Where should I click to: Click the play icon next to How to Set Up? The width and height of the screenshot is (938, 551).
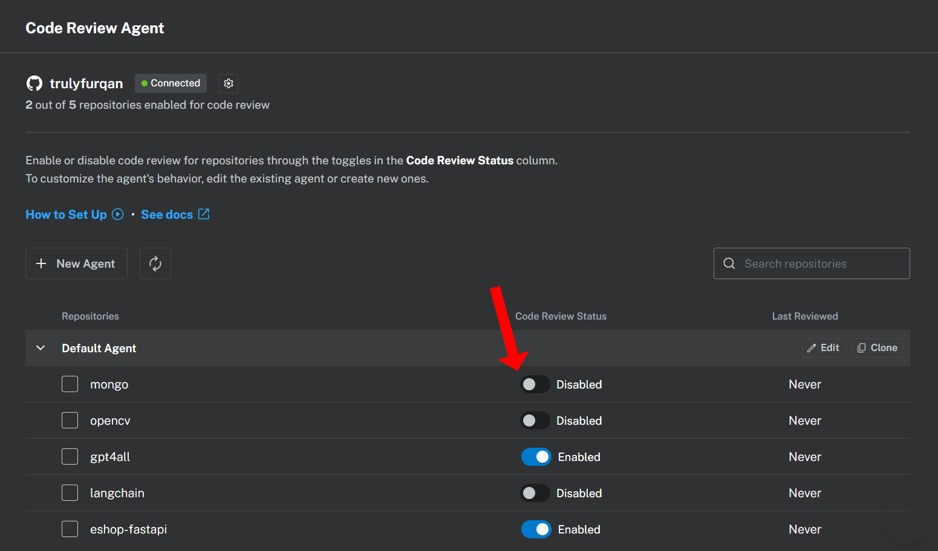coord(118,214)
